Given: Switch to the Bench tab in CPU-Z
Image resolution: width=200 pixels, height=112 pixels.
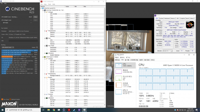Looking at the screenshot, I should pos(187,18).
